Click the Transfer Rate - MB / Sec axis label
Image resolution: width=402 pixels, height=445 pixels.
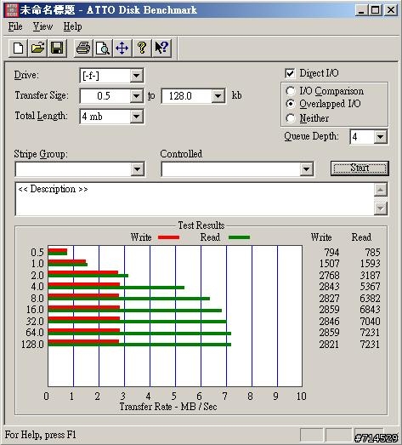(x=168, y=407)
